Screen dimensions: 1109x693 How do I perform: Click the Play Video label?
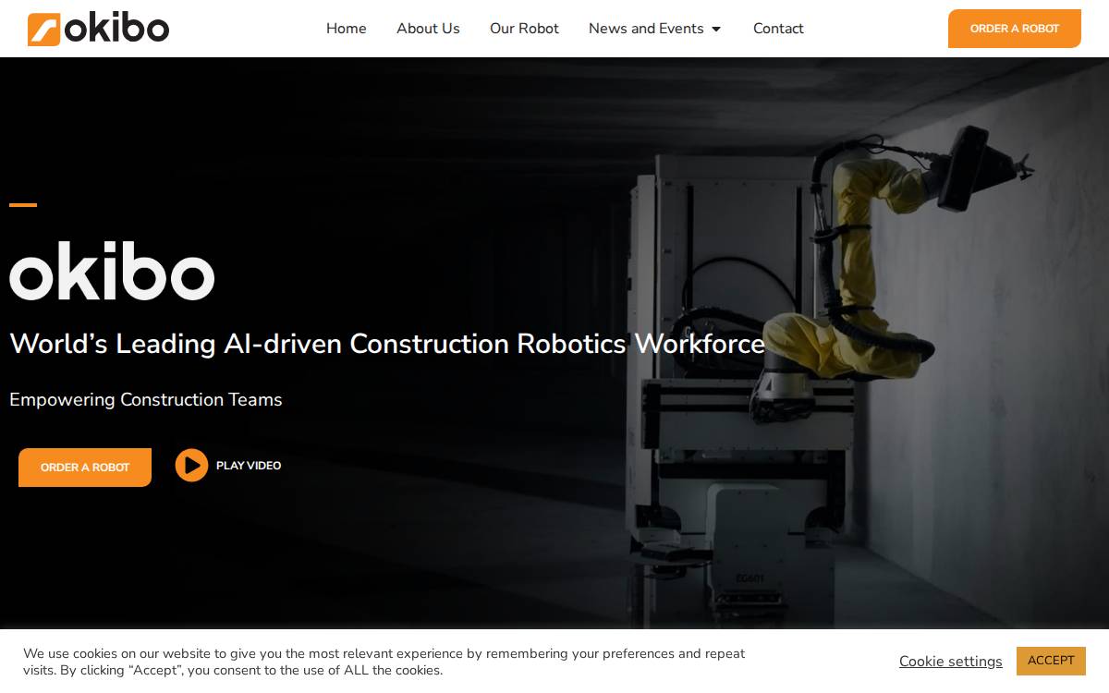pyautogui.click(x=249, y=466)
